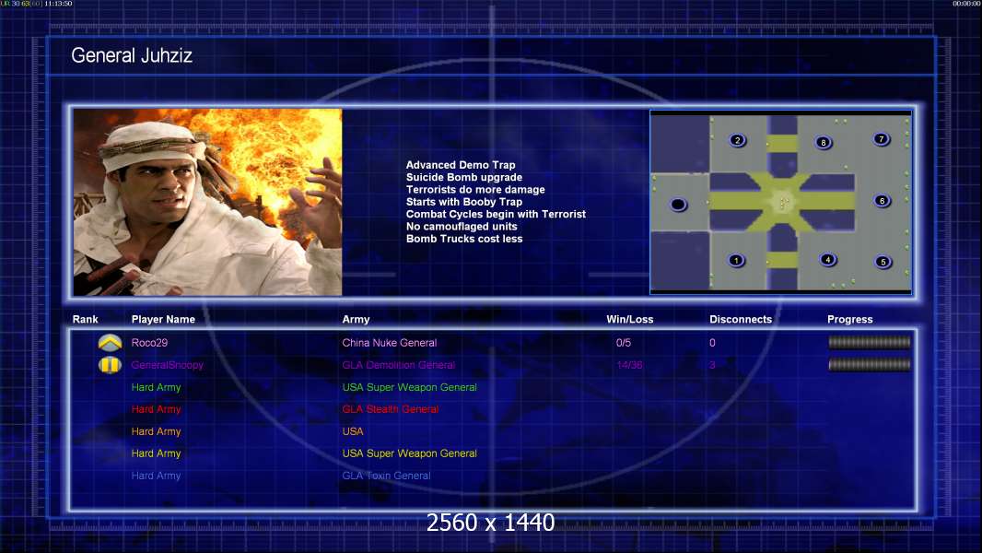The width and height of the screenshot is (982, 553).
Task: Select start position 2 on the minimap
Action: click(738, 140)
